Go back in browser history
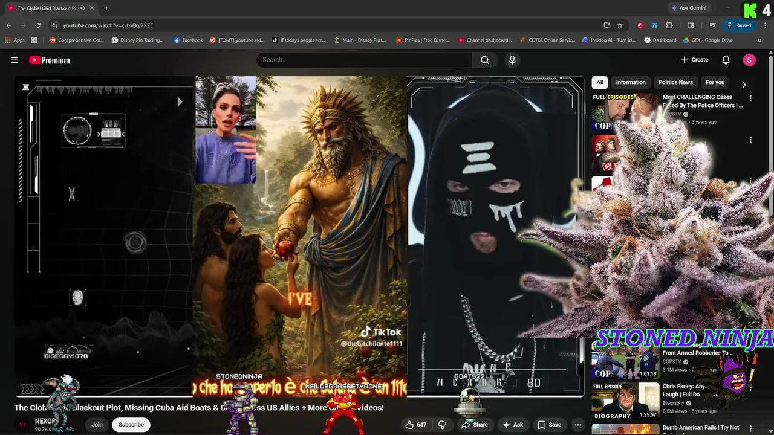774x435 pixels. coord(8,25)
